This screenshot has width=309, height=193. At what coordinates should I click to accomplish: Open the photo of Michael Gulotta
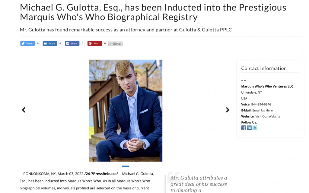click(126, 111)
